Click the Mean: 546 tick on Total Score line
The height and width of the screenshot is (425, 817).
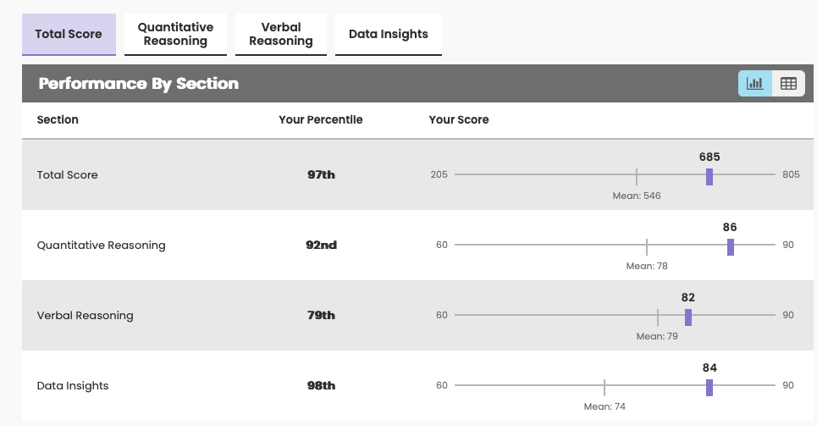pos(637,176)
